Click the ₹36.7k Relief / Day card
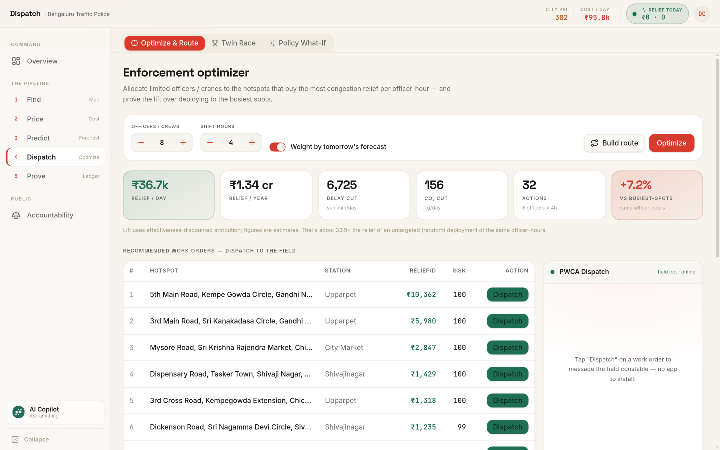 [169, 195]
